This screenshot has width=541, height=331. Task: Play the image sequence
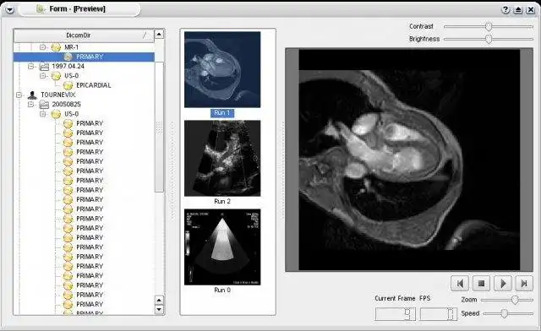(x=503, y=284)
